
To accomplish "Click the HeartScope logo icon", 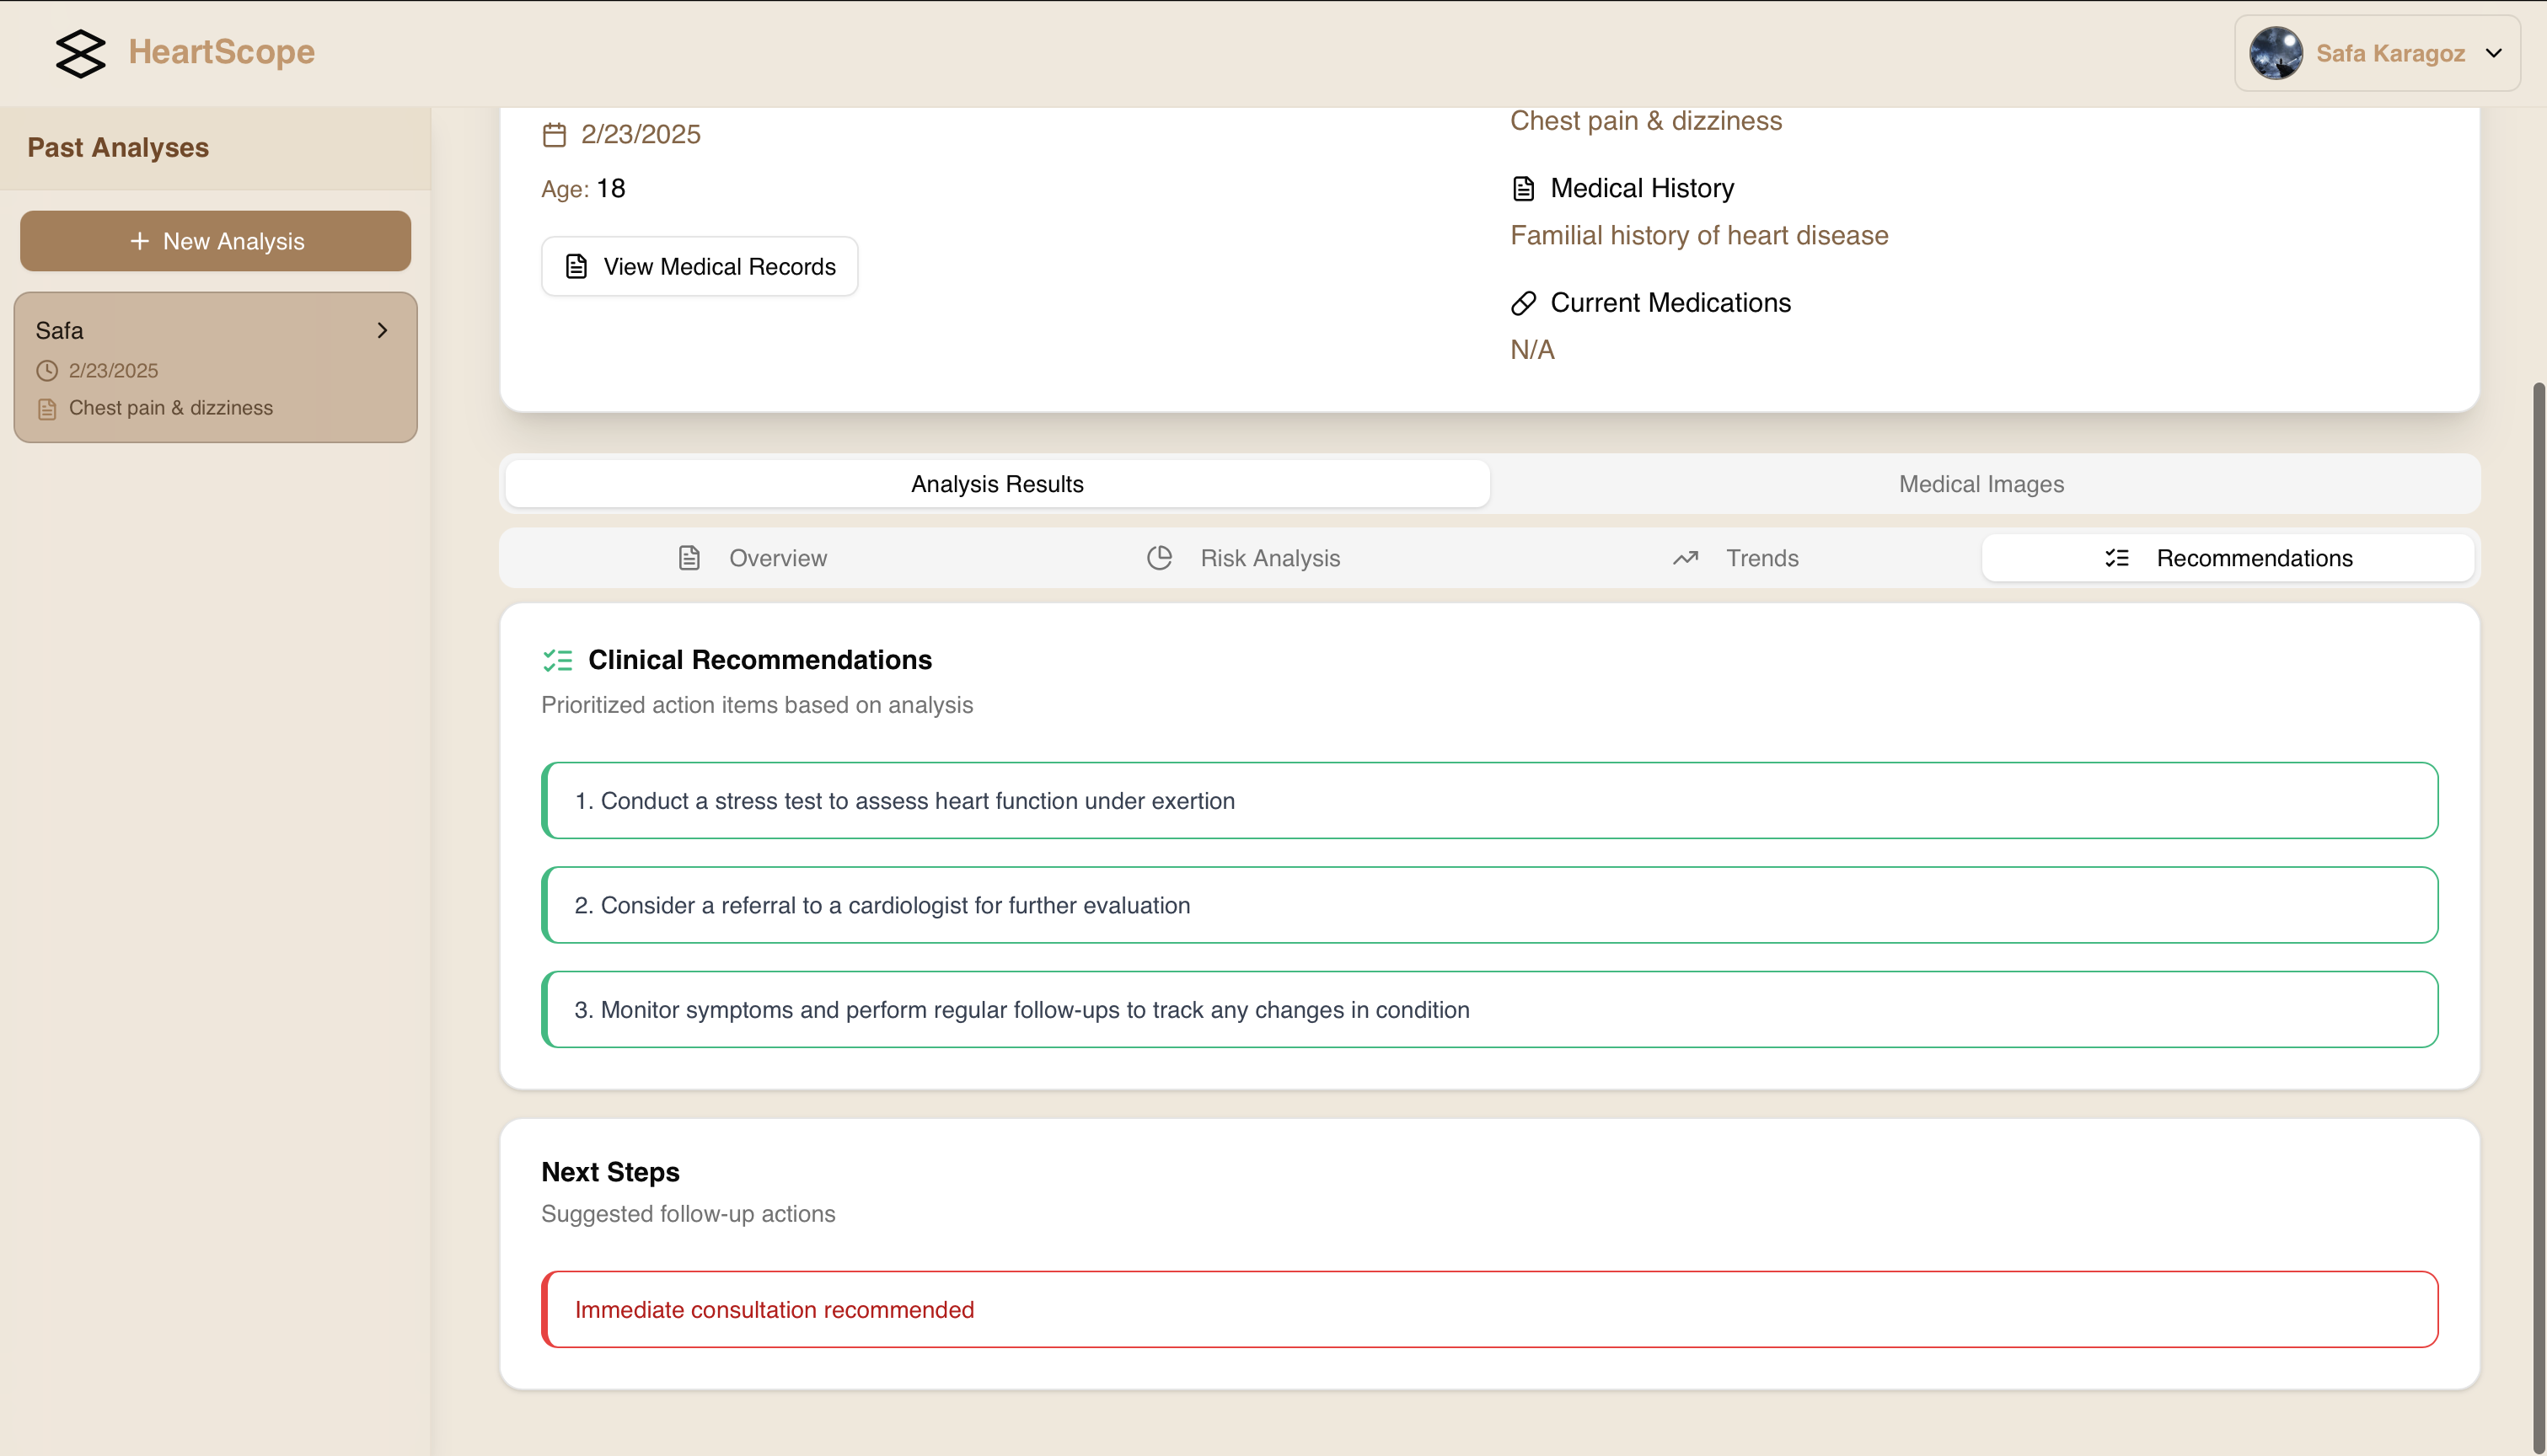I will tap(80, 53).
